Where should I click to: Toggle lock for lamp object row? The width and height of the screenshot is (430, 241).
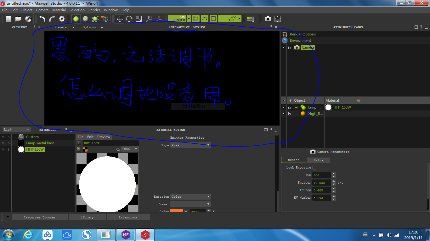pyautogui.click(x=289, y=107)
